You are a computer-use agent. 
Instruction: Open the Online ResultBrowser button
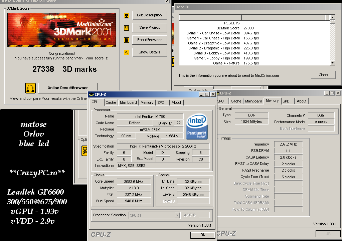click(x=68, y=88)
